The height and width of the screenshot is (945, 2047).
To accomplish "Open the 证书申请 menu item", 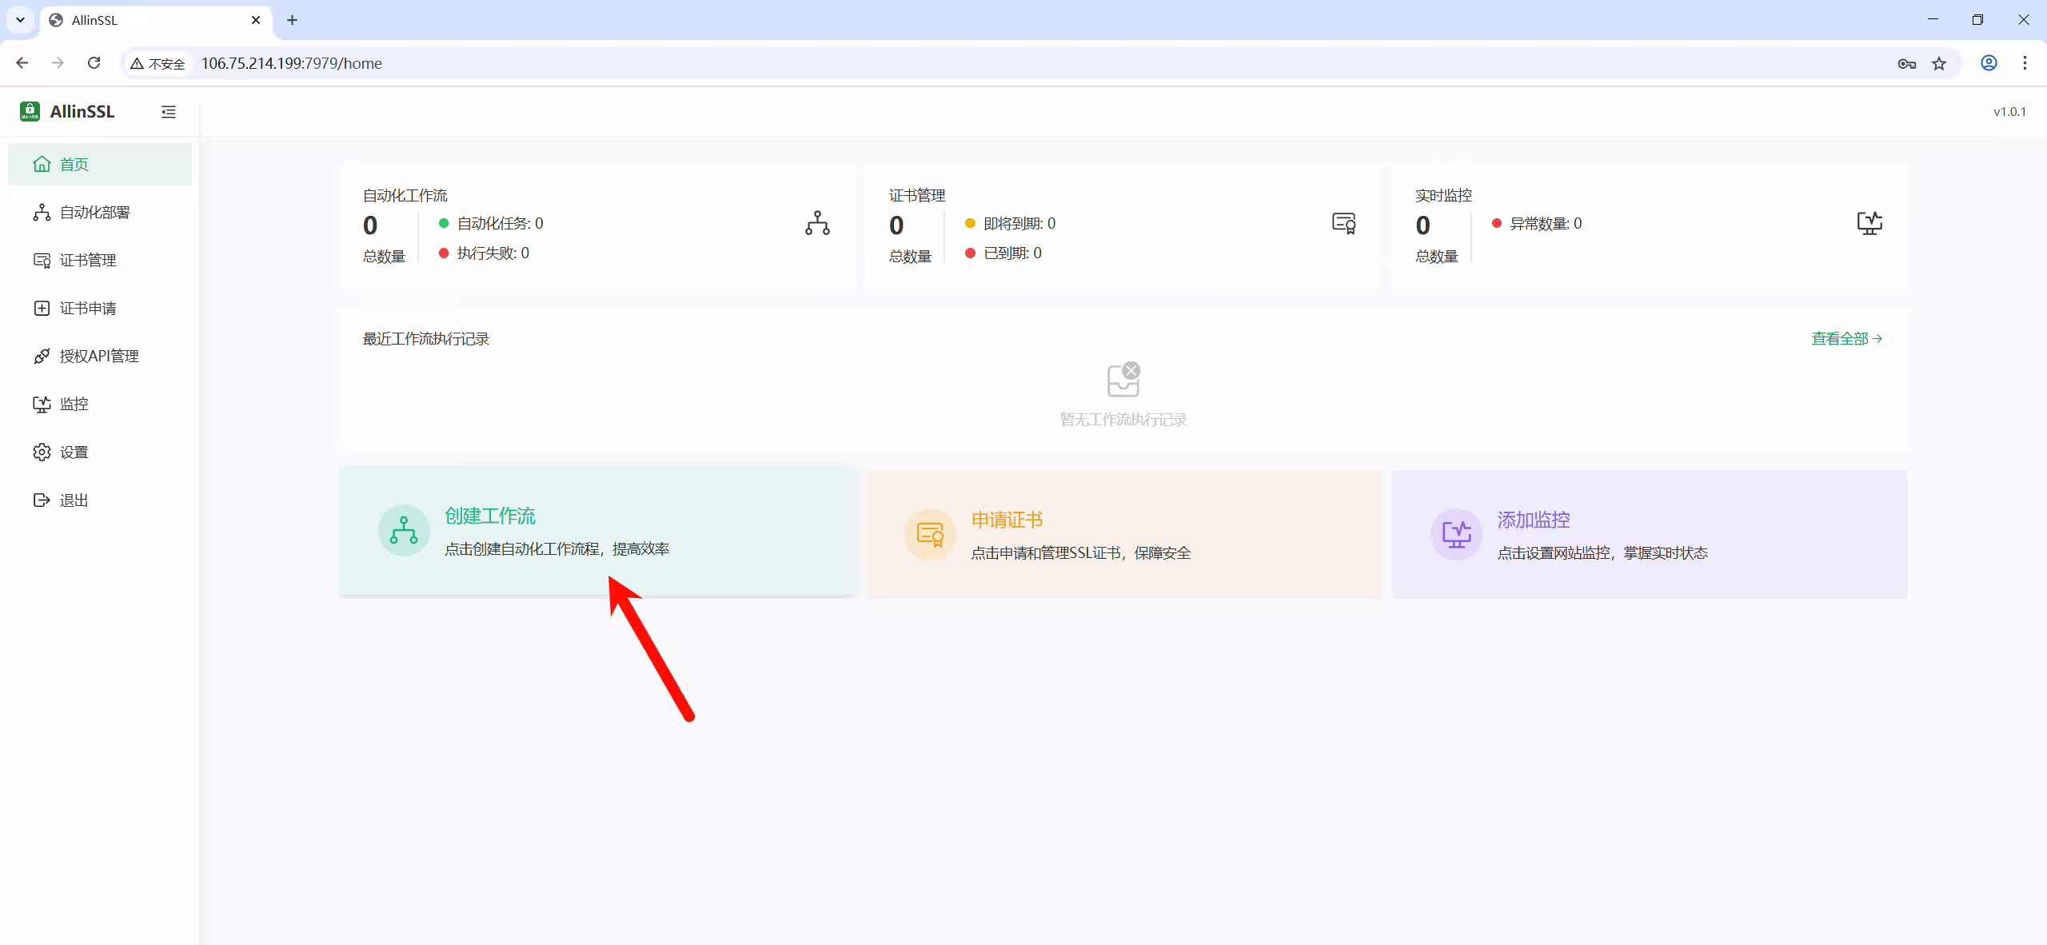I will click(x=100, y=308).
